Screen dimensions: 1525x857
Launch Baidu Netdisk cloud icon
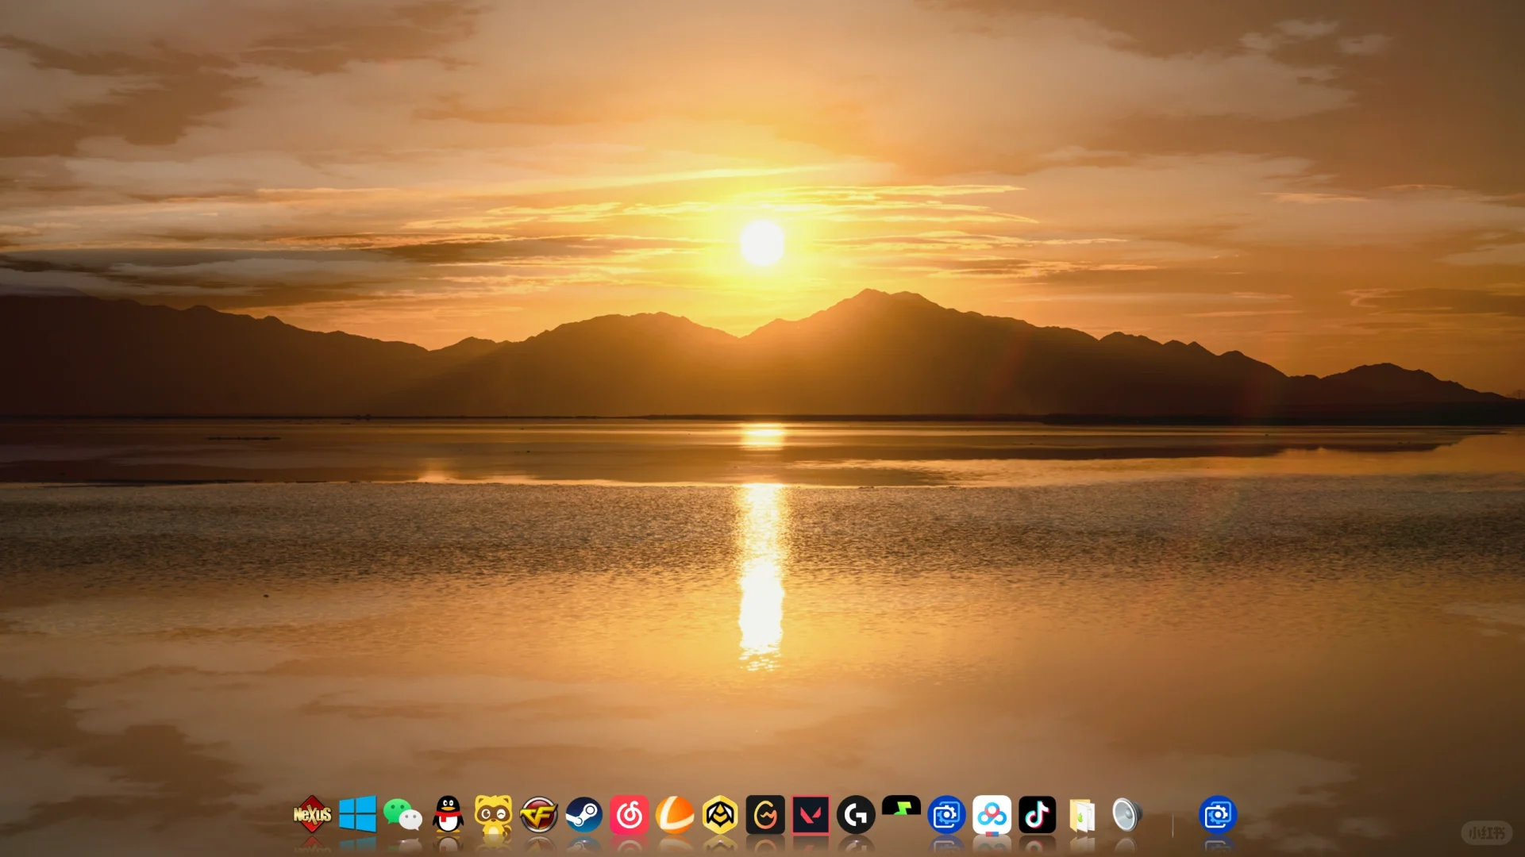click(992, 814)
